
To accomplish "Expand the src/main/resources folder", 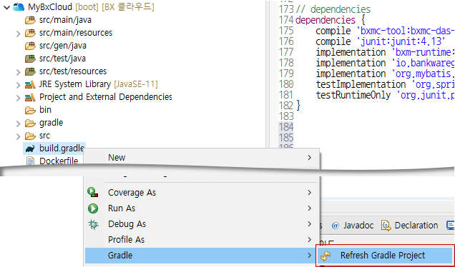I will click(19, 34).
